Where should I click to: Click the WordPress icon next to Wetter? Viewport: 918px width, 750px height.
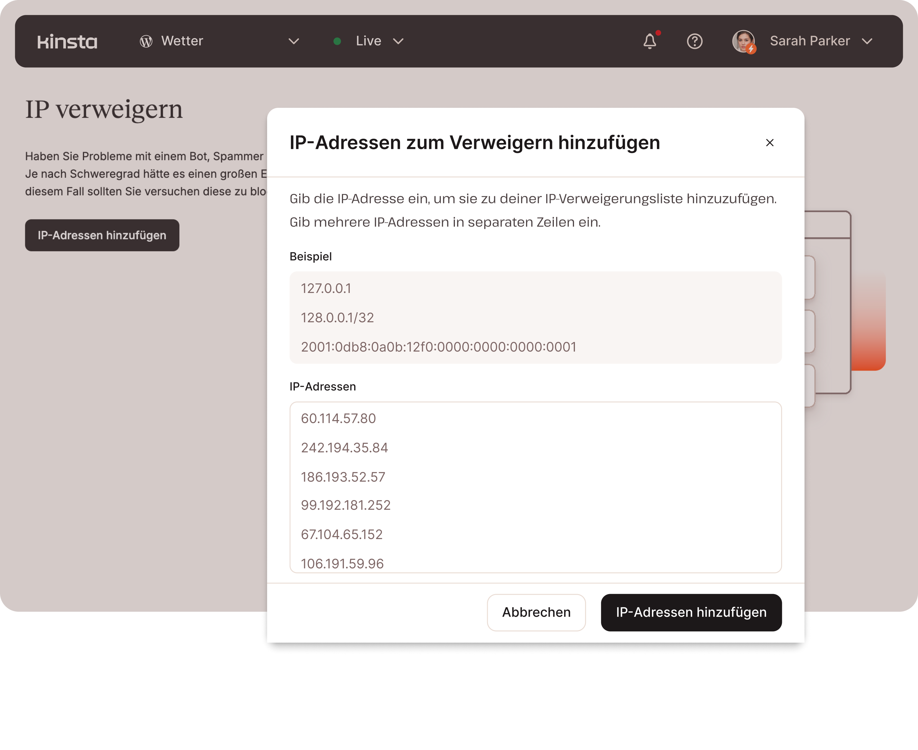point(146,42)
